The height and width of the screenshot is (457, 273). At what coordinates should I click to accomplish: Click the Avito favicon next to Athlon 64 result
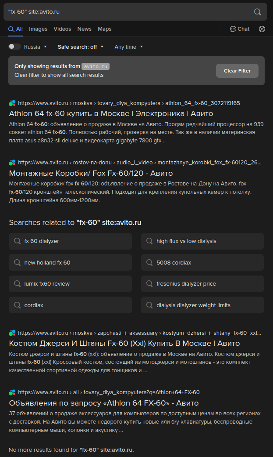point(12,103)
